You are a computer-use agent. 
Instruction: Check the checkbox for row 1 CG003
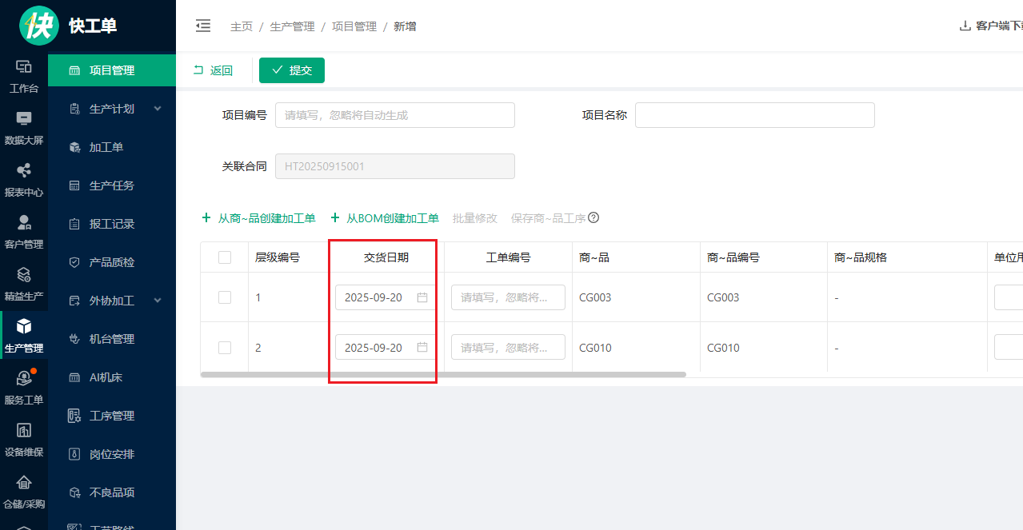225,297
